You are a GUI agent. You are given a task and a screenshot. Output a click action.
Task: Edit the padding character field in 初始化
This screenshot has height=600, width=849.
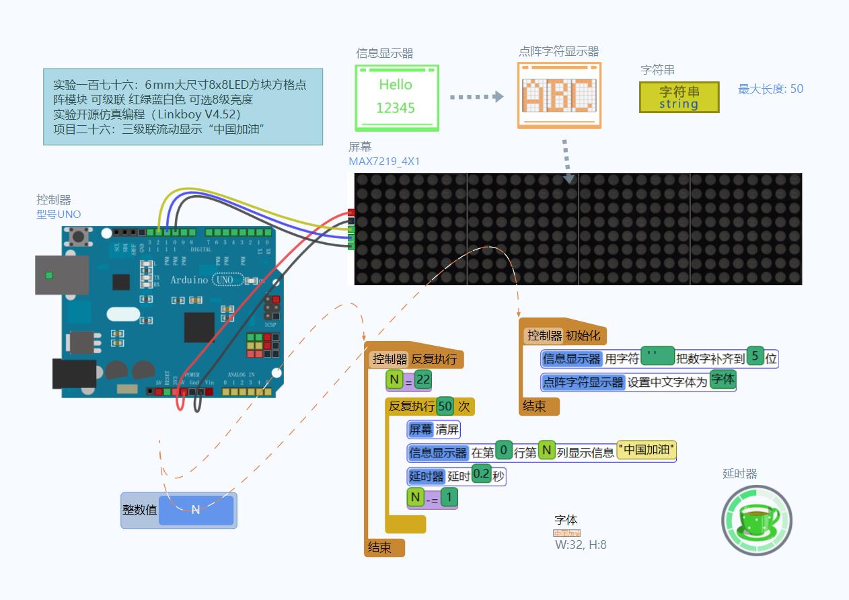(658, 357)
